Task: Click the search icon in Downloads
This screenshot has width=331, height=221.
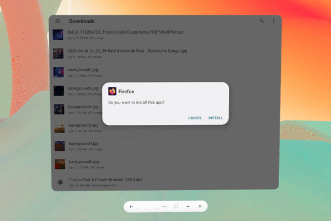Action: click(261, 21)
